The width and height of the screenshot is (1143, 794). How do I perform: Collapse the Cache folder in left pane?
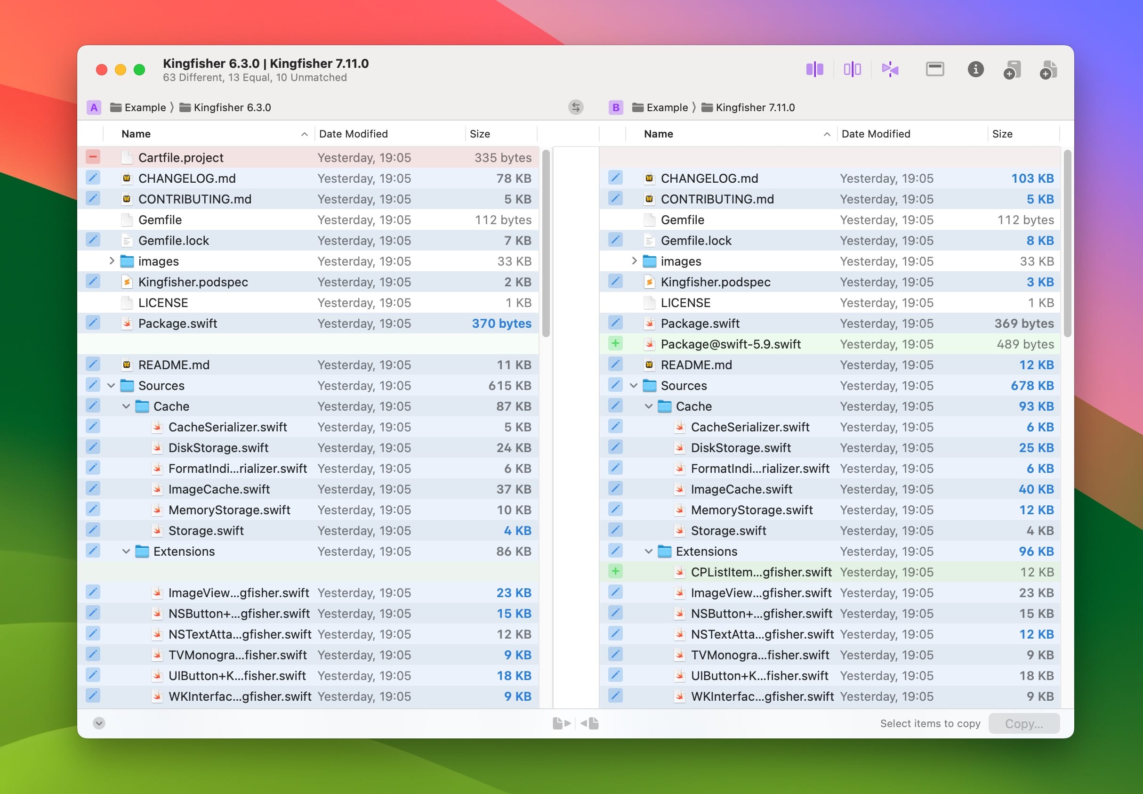(x=126, y=406)
